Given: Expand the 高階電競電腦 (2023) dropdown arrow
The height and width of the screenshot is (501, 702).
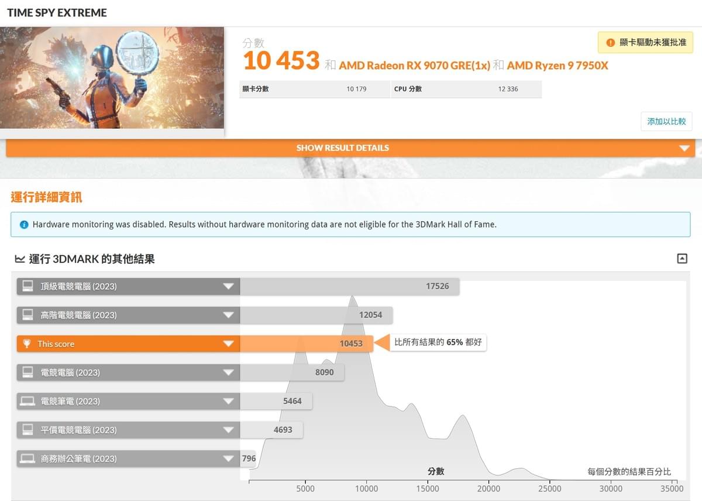Looking at the screenshot, I should 229,315.
